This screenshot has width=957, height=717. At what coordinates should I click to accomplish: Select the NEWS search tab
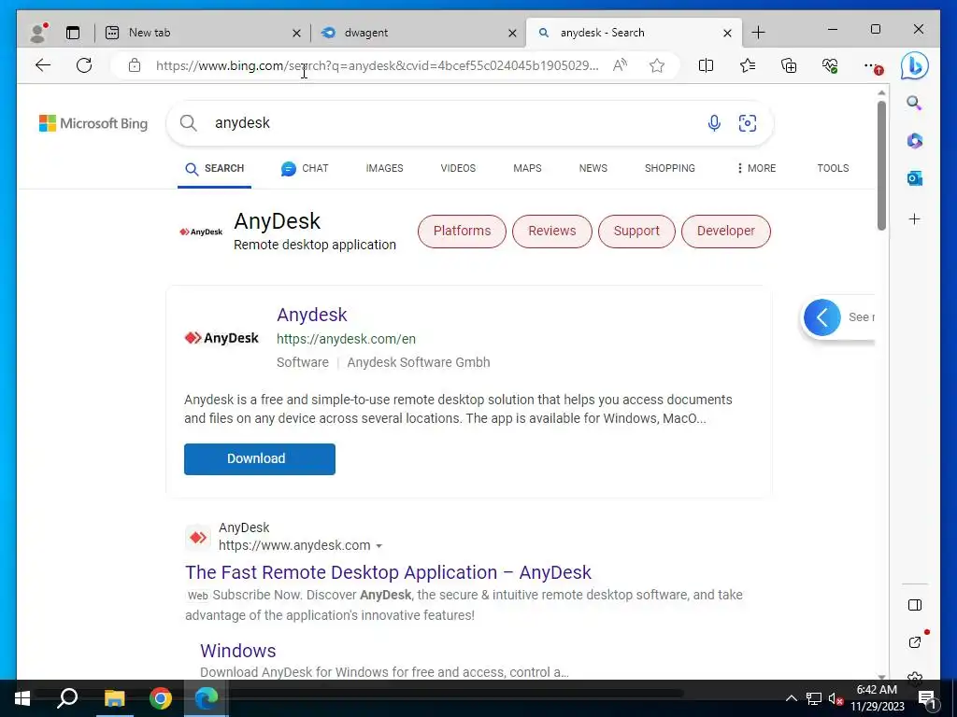point(593,168)
